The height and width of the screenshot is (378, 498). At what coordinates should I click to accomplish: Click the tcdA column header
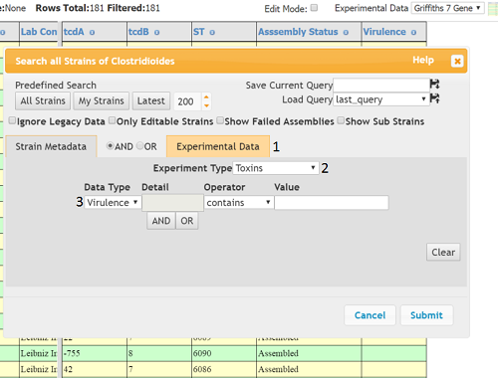[95, 32]
